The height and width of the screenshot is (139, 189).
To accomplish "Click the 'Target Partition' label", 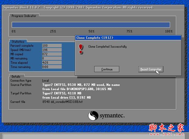I will 21,93.
